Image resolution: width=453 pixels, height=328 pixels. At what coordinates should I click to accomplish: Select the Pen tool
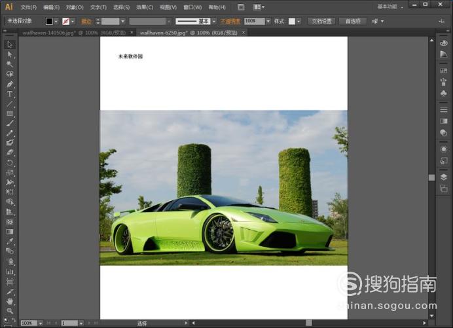pos(10,84)
